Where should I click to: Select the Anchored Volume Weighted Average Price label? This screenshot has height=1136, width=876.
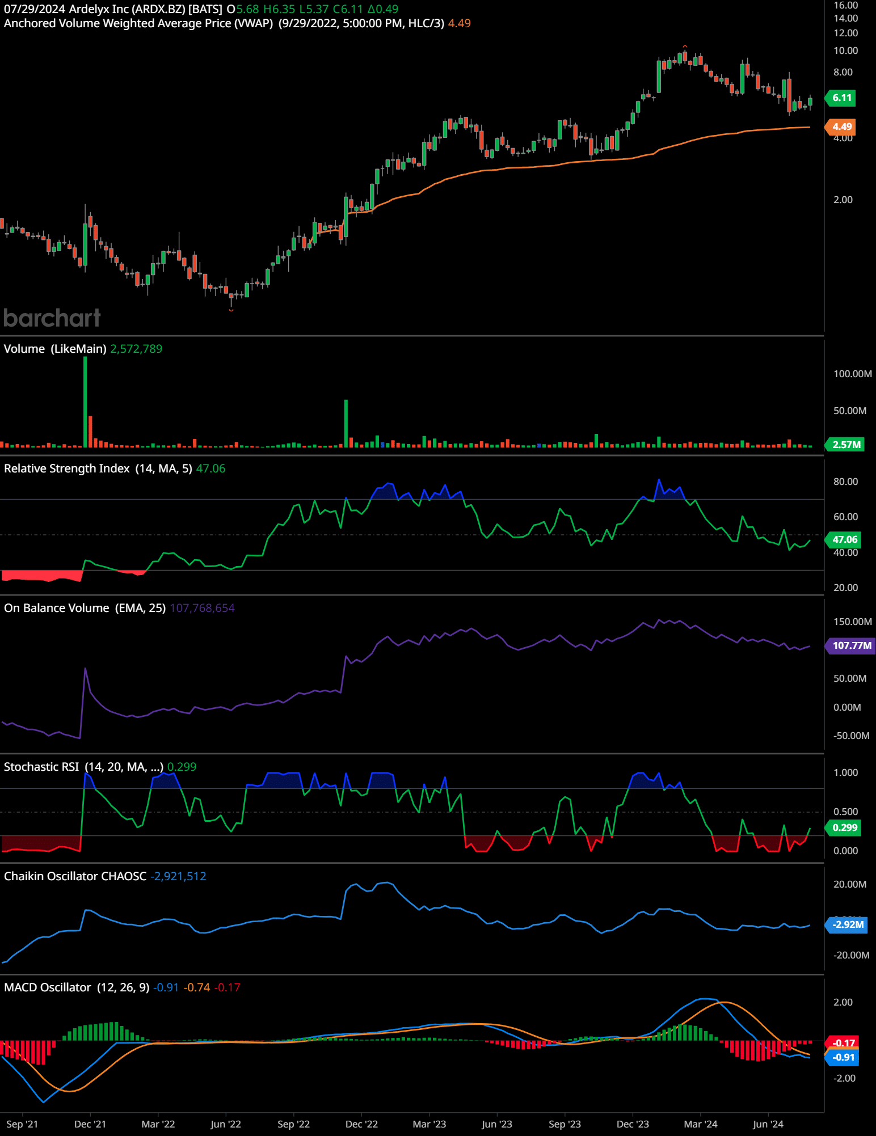click(x=138, y=23)
